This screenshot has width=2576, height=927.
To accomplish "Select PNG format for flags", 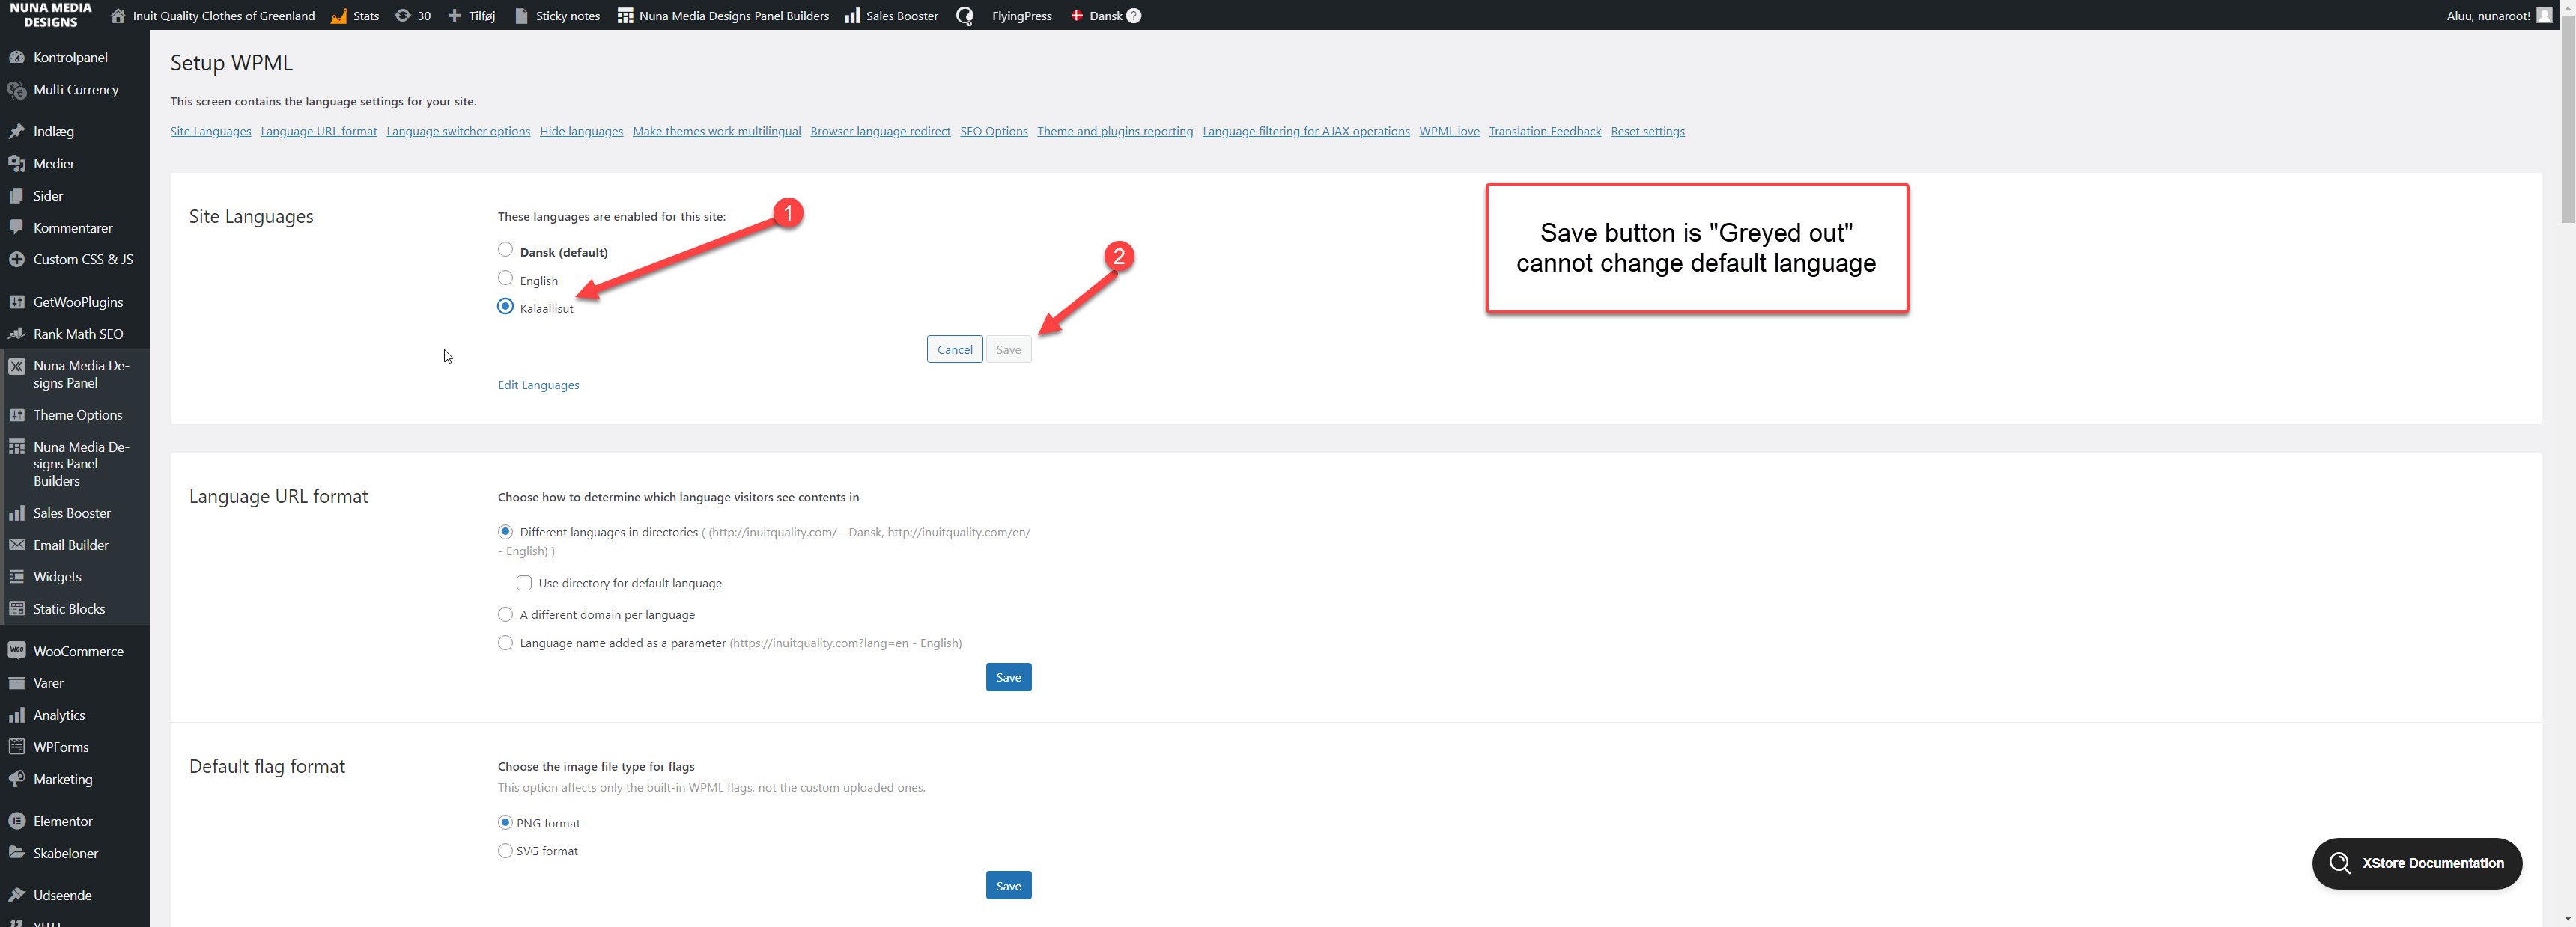I will pyautogui.click(x=505, y=822).
